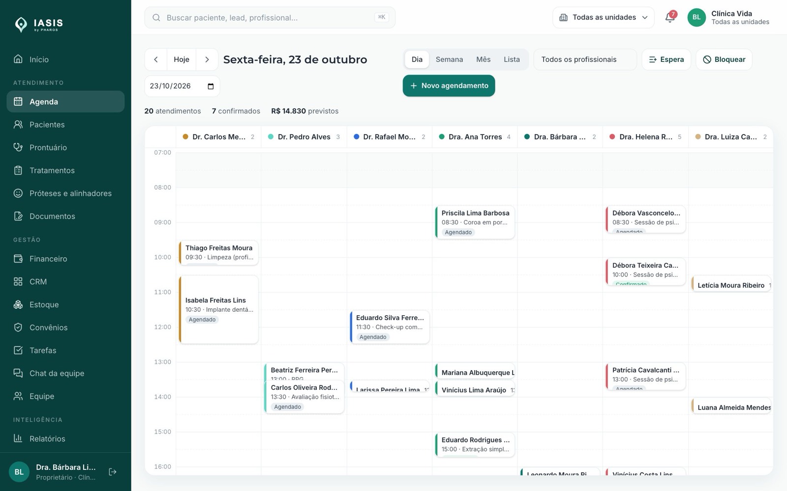
Task: Click the 23/10/2026 date field
Action: coord(182,86)
